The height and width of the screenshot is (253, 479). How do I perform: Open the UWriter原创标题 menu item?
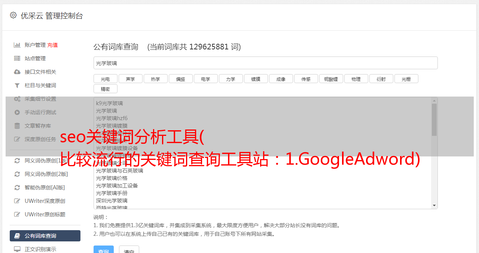point(45,214)
